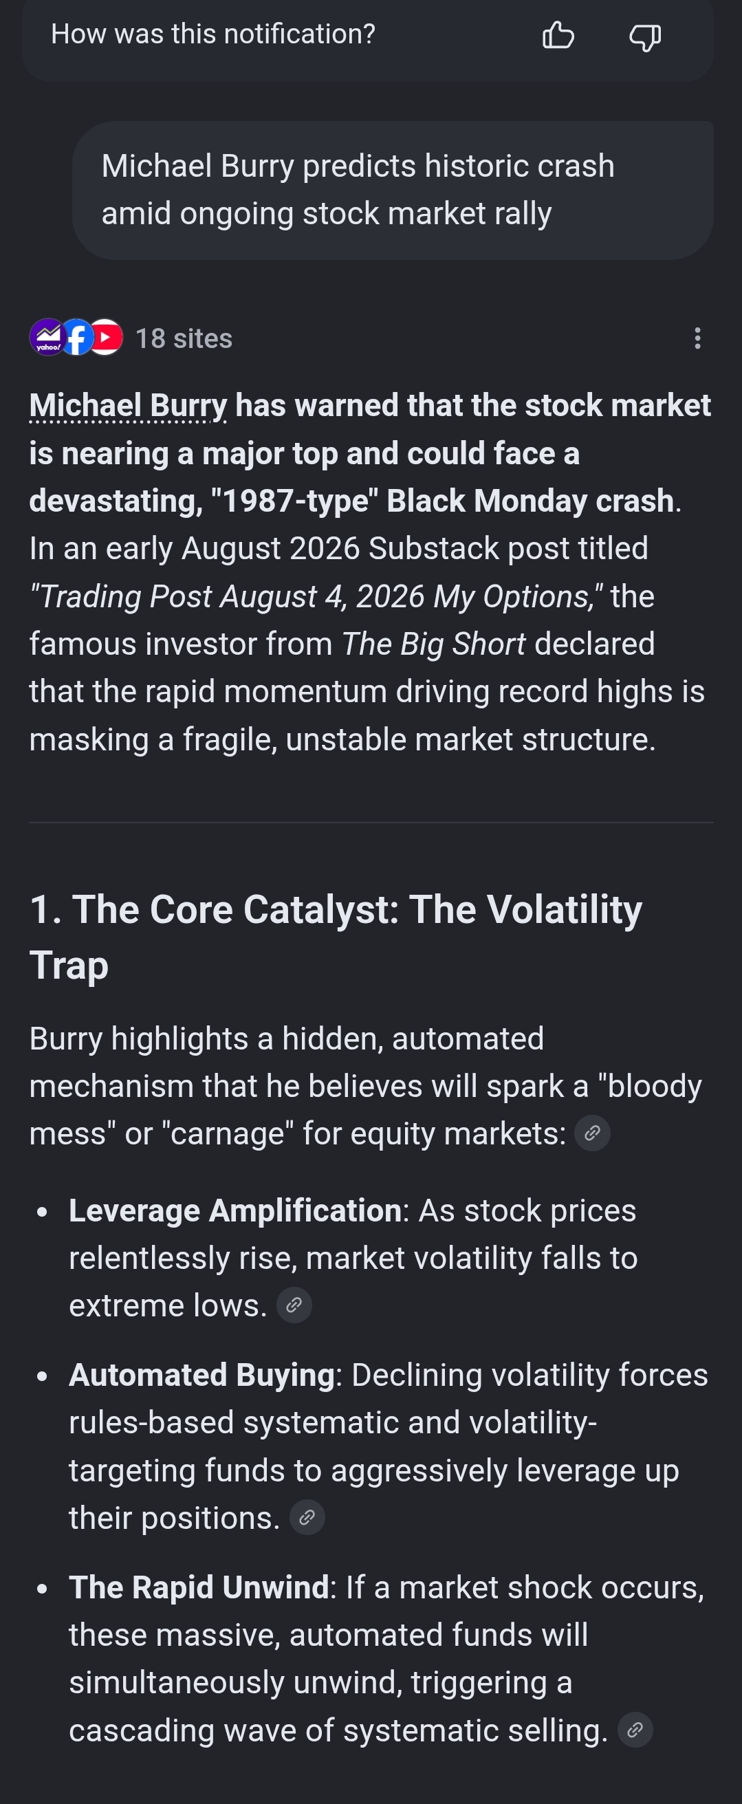The height and width of the screenshot is (1804, 742).
Task: Tap the YouTube source icon
Action: [x=107, y=338]
